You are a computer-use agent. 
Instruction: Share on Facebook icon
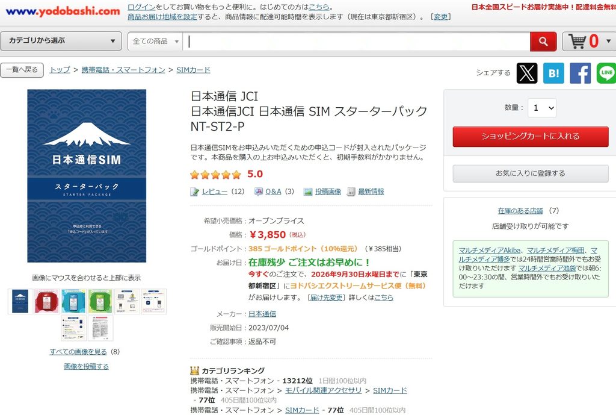581,73
